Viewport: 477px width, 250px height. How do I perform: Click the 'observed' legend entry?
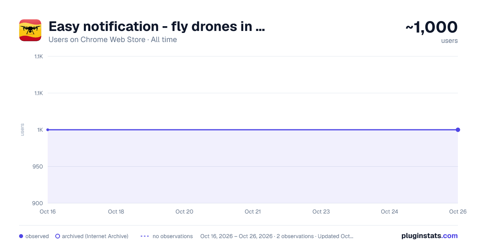(34, 236)
